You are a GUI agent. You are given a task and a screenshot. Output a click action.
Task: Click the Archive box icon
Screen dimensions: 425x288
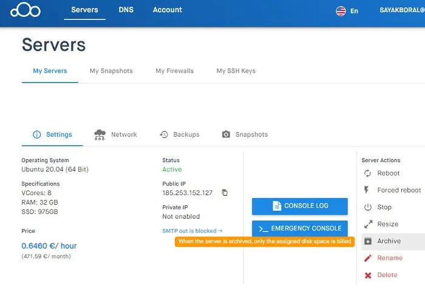[368, 241]
